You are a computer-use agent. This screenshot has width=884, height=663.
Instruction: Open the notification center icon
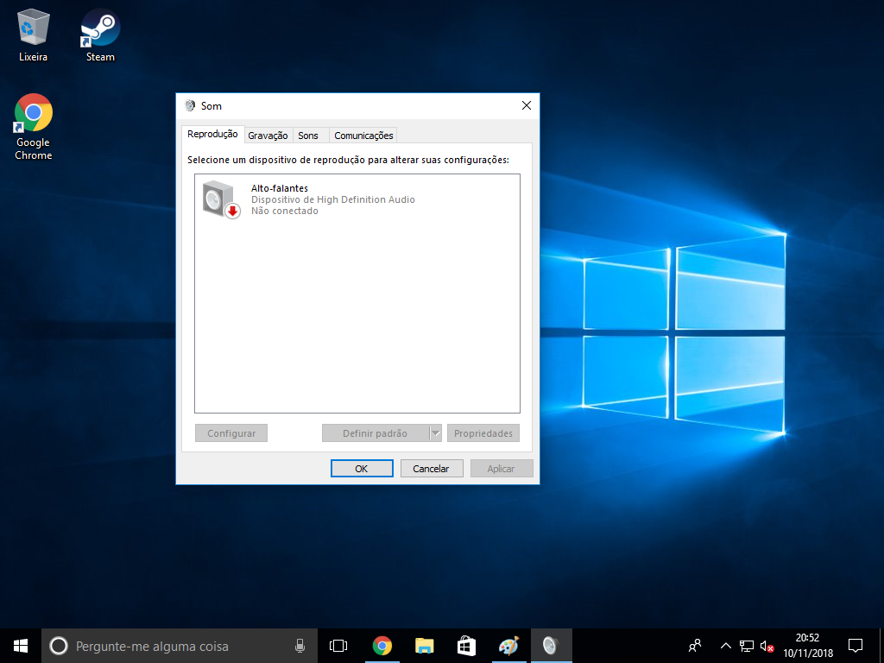[856, 646]
